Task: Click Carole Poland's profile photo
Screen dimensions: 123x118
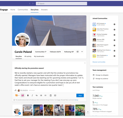Action: [22, 40]
